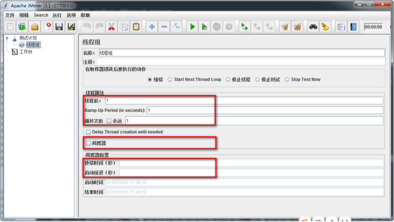Image resolution: width=394 pixels, height=222 pixels.
Task: Select the 停止测试 radio button
Action: 257,80
